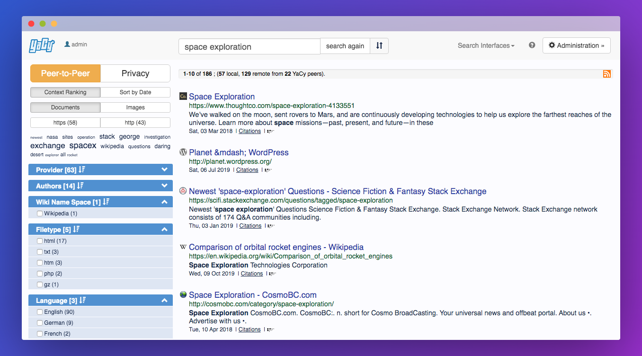Click the ThoughtCo favicon beside Space Exploration

click(183, 96)
